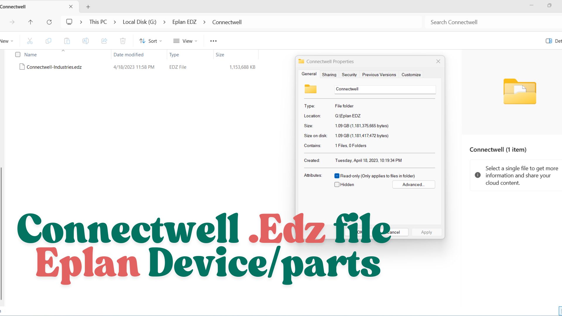Open the New item dropdown

coord(6,41)
